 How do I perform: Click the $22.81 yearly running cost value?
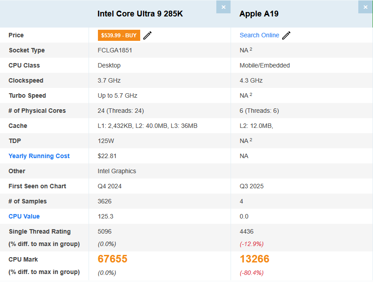pyautogui.click(x=107, y=156)
